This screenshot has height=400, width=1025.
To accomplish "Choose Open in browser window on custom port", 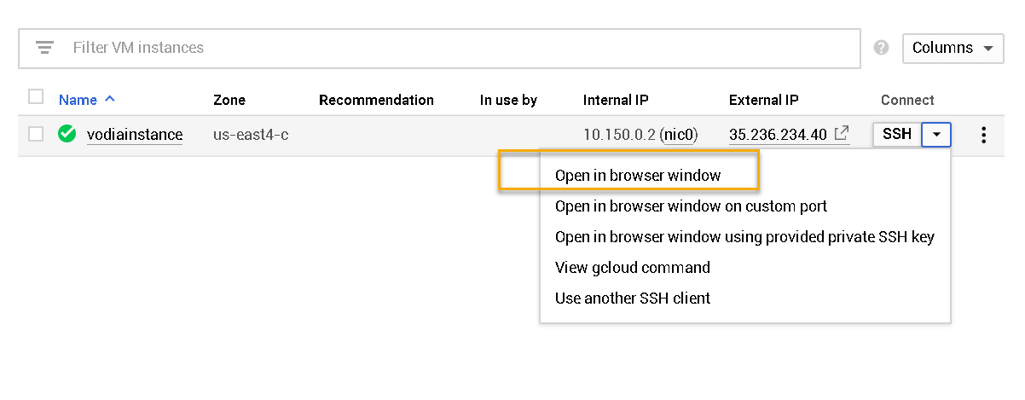I will click(x=691, y=206).
